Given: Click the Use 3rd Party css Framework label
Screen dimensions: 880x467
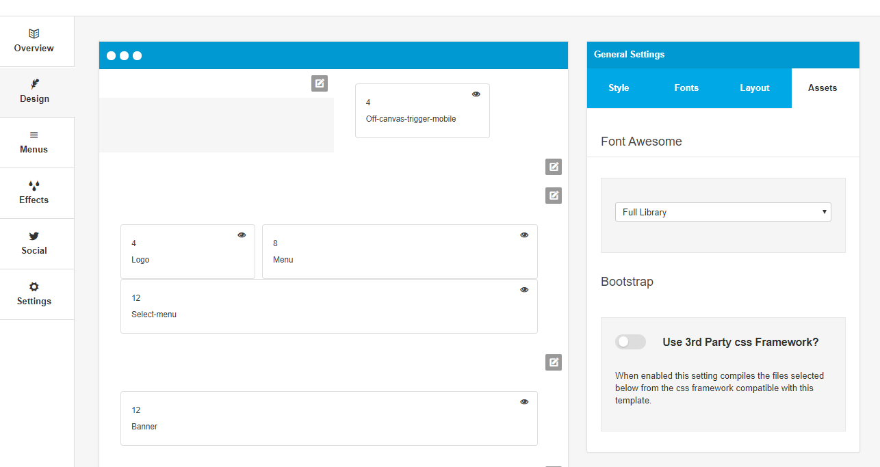Looking at the screenshot, I should coord(740,342).
